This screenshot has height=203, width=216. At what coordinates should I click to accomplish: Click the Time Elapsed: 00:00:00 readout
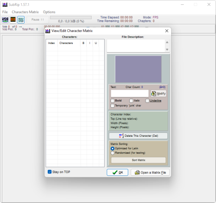click(117, 17)
